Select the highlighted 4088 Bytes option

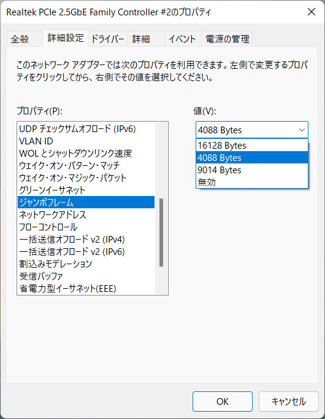tap(252, 158)
